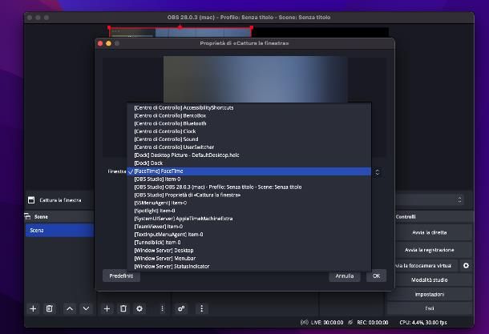Click the LIVE streaming status icon

(x=304, y=323)
